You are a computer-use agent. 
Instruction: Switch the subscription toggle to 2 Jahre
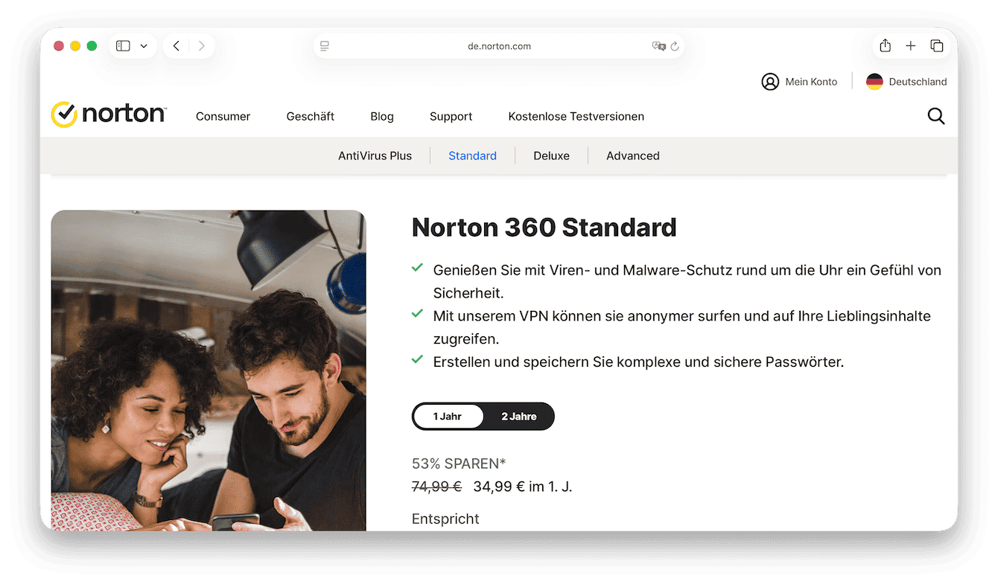pos(519,416)
